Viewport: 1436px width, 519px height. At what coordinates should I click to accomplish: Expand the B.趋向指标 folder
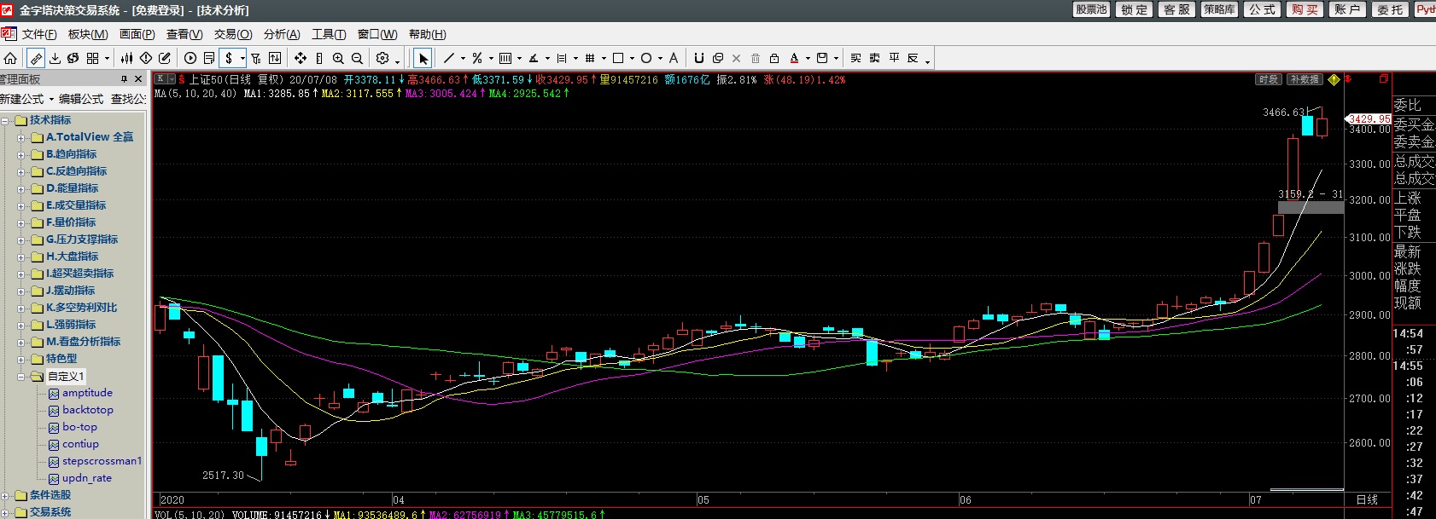pyautogui.click(x=20, y=154)
